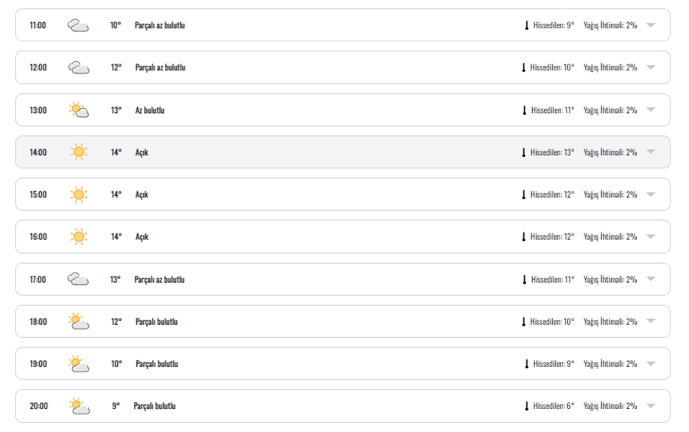Expand the 14:00 hourly row arrow

(651, 152)
